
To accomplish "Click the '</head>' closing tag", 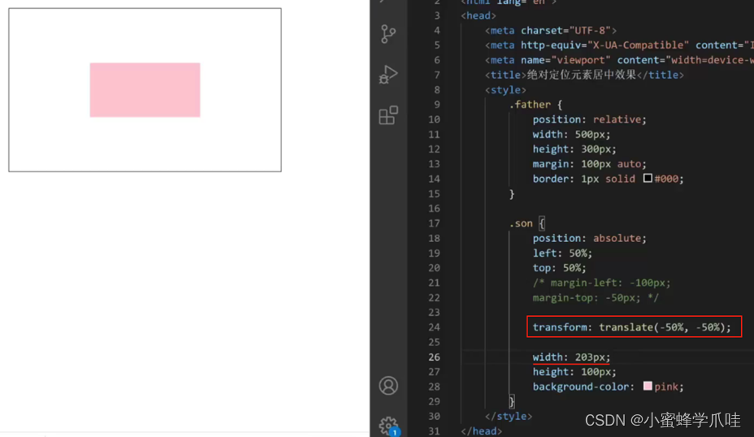I will coord(481,431).
